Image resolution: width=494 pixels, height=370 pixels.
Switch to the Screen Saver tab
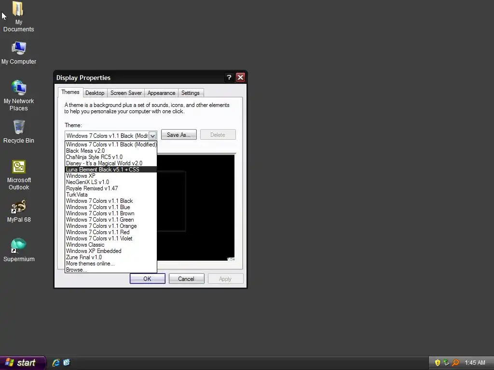[126, 93]
